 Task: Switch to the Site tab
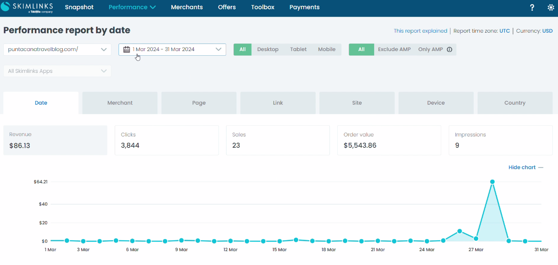[357, 103]
